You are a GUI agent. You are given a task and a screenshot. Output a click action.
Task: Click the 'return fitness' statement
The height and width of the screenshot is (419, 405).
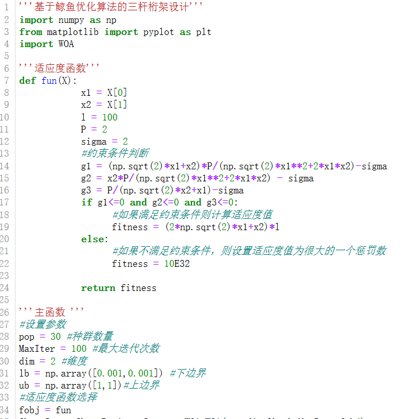(x=119, y=288)
